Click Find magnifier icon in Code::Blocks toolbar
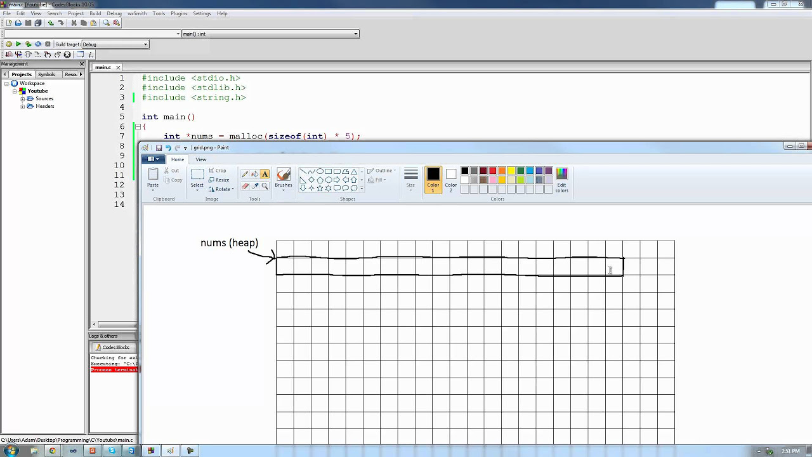The height and width of the screenshot is (457, 812). (x=106, y=23)
